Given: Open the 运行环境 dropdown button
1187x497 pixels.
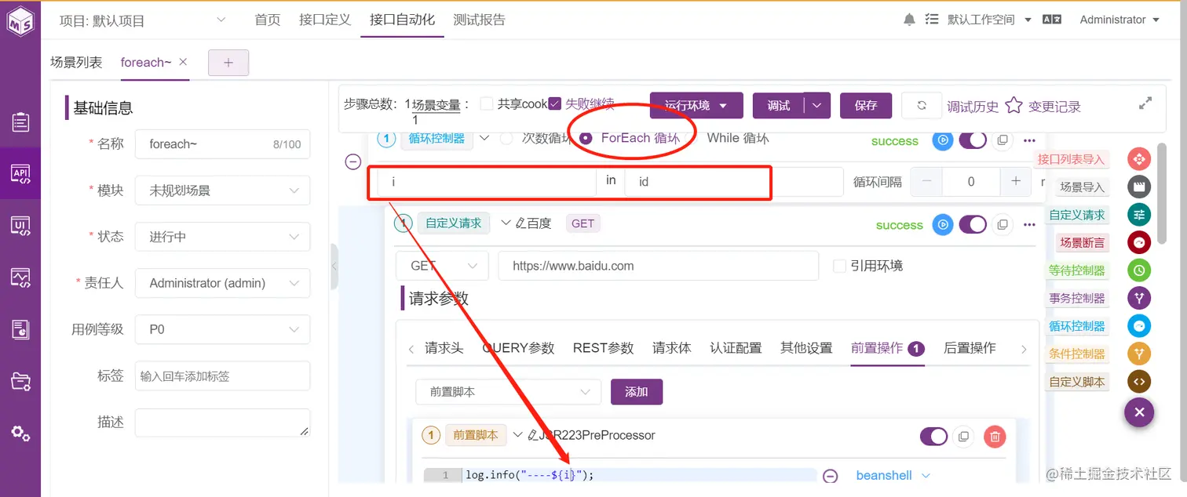Looking at the screenshot, I should (x=697, y=105).
